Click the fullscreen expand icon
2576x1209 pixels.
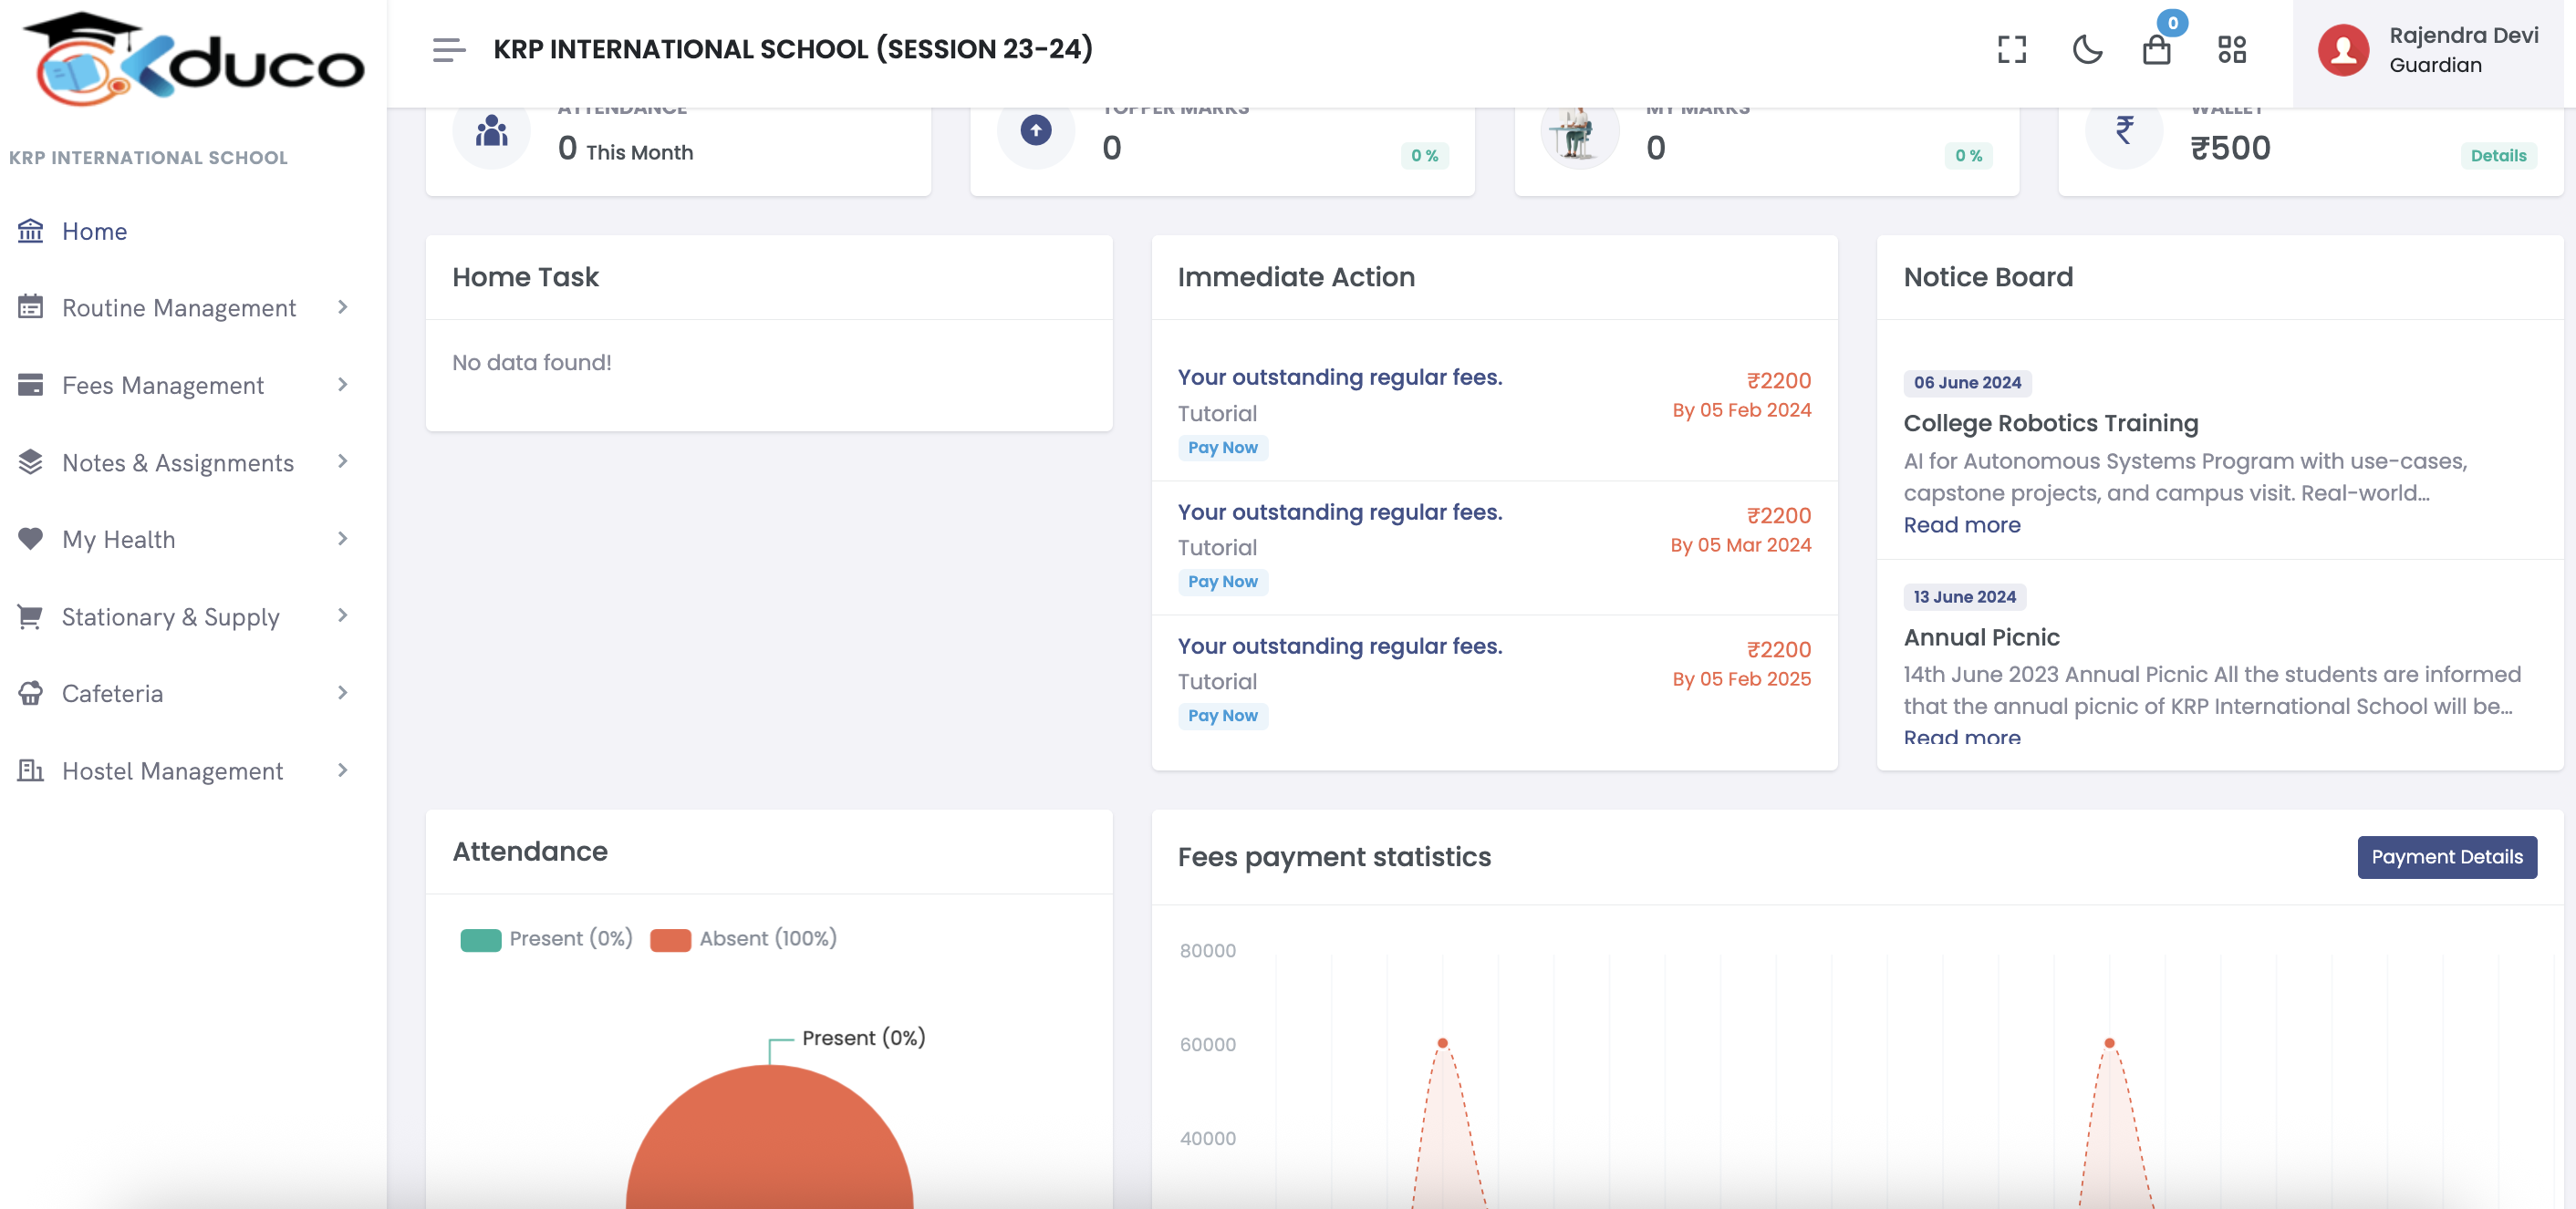click(x=2011, y=49)
